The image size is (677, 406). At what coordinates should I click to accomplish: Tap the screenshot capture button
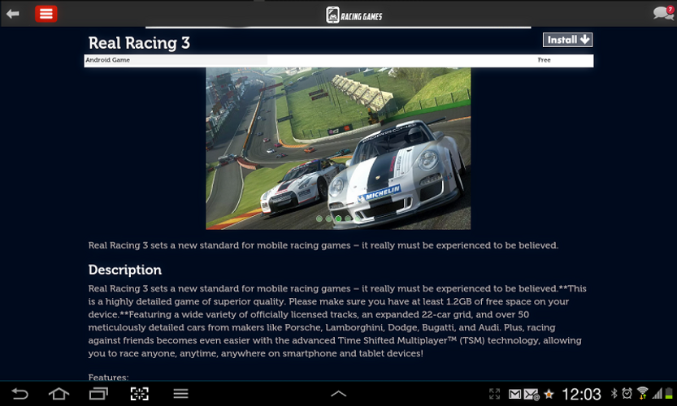tap(140, 394)
